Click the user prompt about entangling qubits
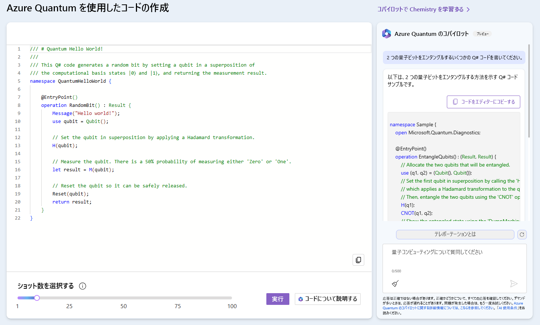This screenshot has height=325, width=540. [x=455, y=57]
